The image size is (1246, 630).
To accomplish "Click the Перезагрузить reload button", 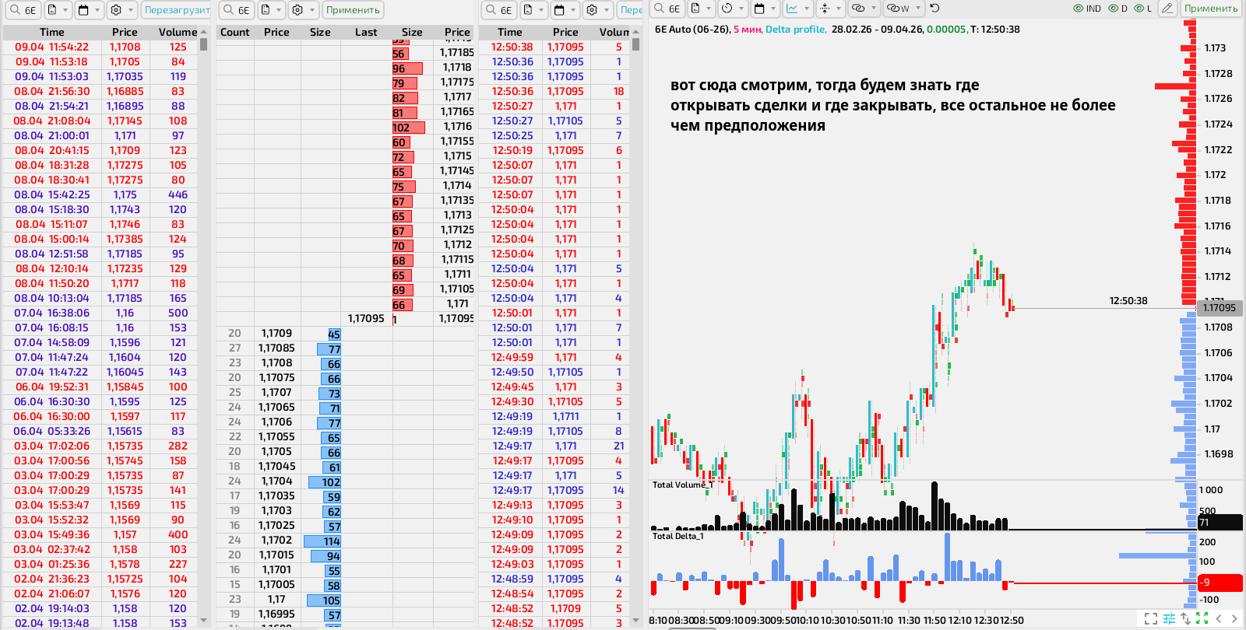I will pos(177,10).
